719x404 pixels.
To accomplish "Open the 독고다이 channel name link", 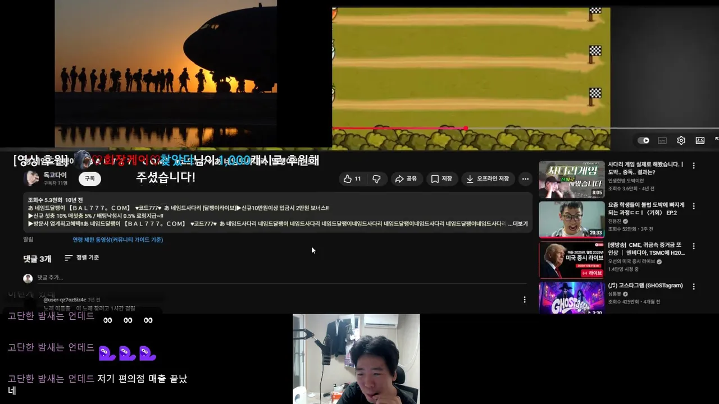I will 55,175.
